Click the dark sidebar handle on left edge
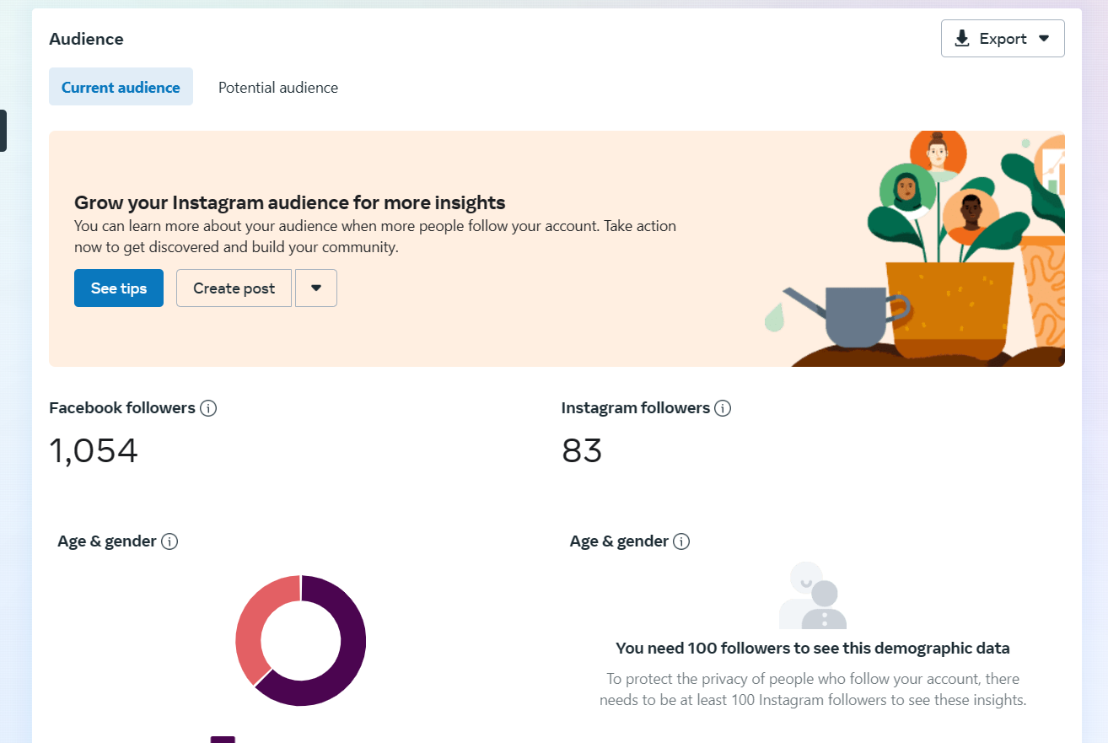The height and width of the screenshot is (743, 1108). click(x=3, y=131)
